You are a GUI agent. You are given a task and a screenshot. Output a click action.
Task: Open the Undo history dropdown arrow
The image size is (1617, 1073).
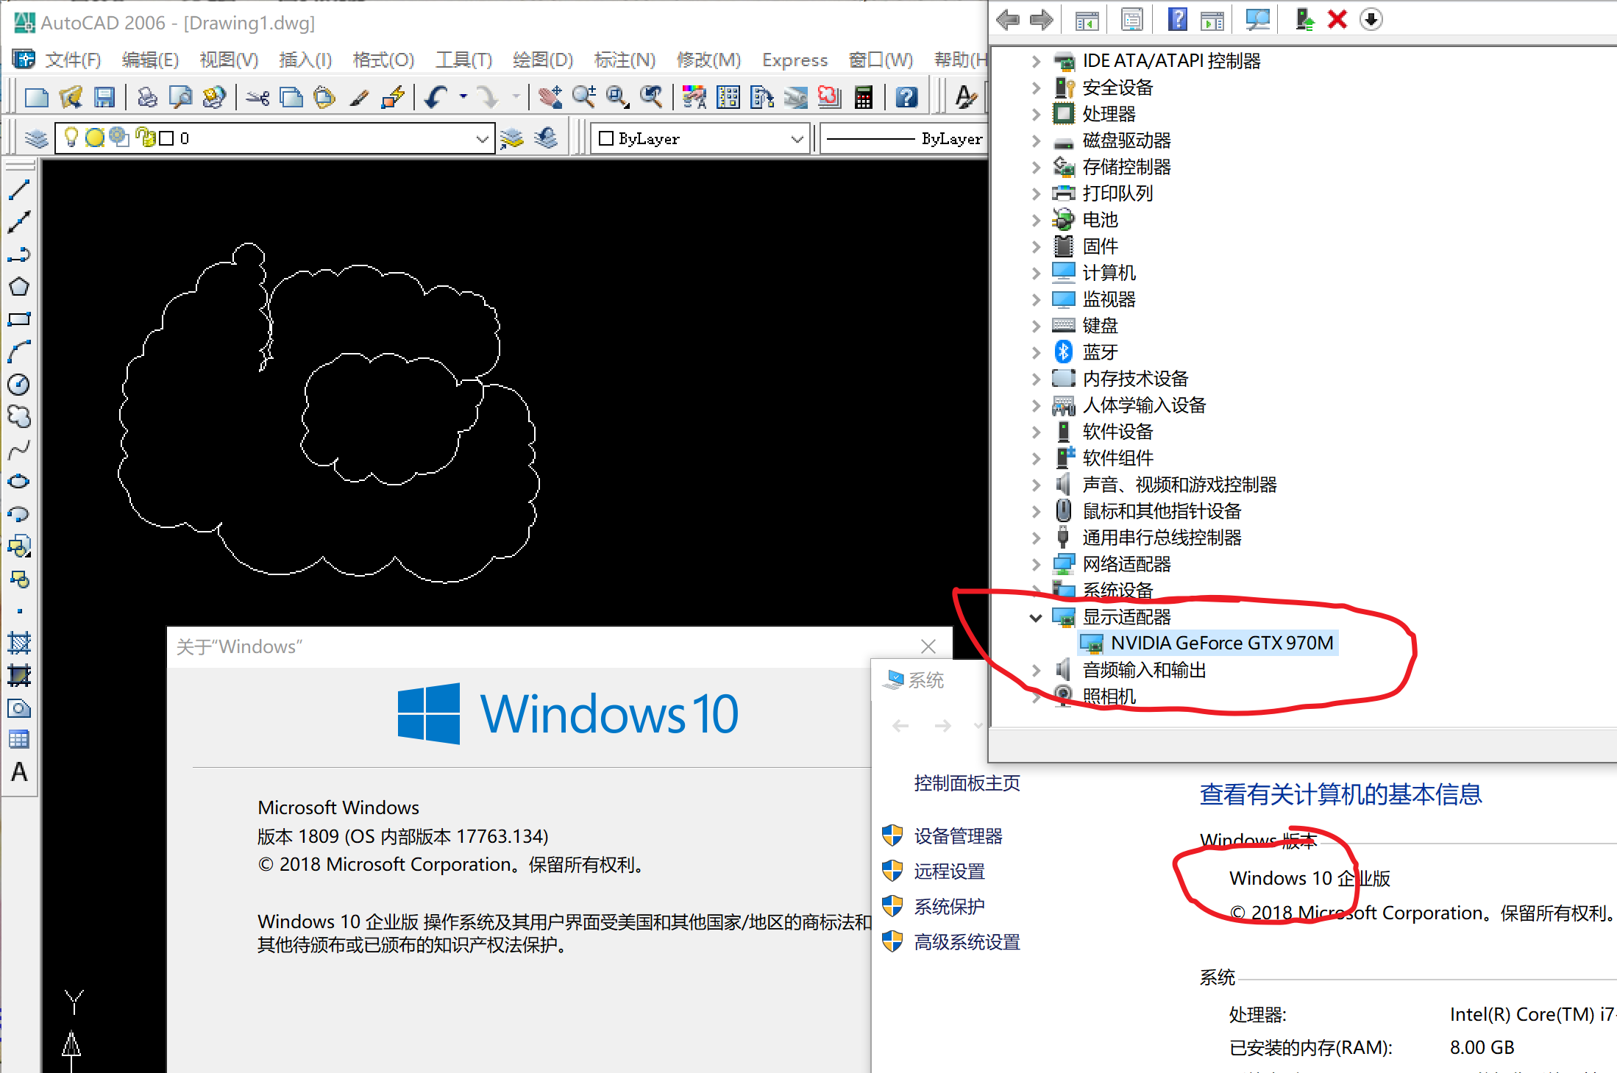pyautogui.click(x=463, y=97)
